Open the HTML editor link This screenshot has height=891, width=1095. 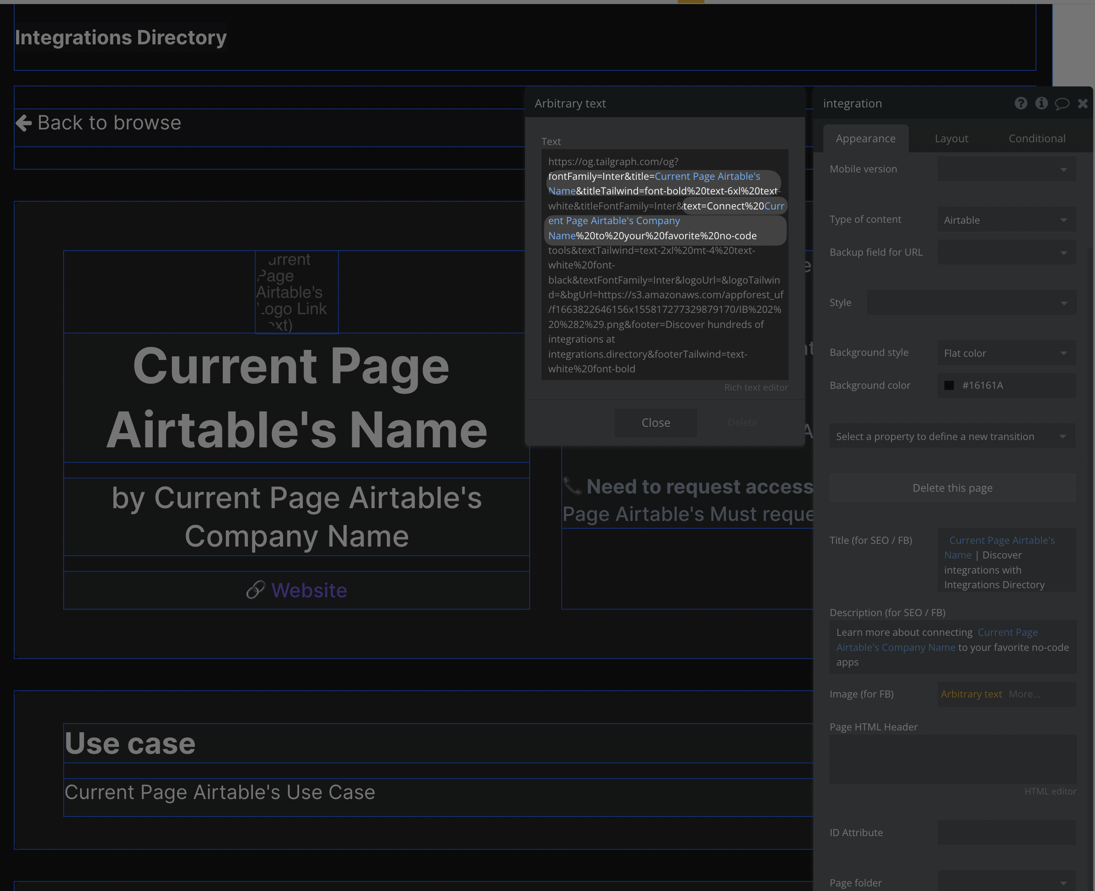1050,791
